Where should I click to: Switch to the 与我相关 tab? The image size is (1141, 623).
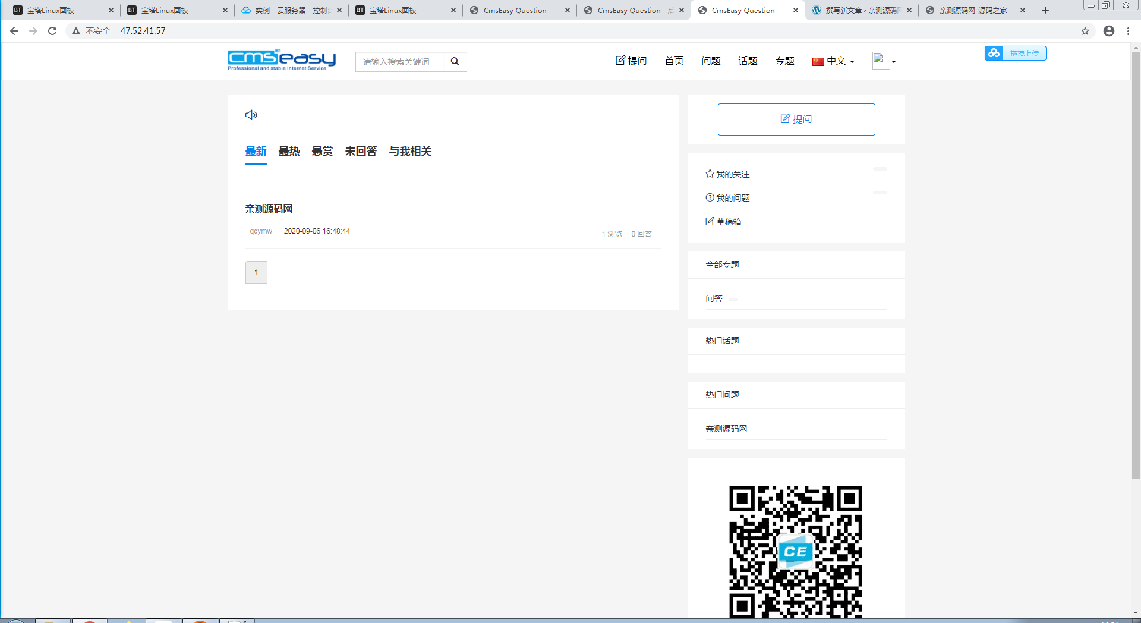[x=411, y=152]
